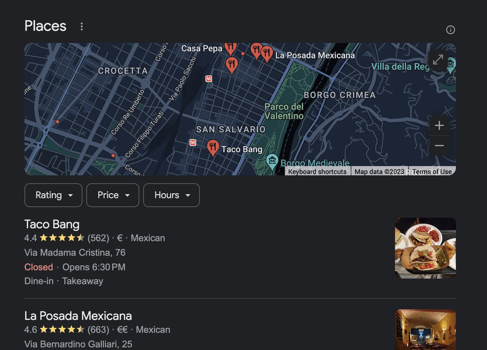Image resolution: width=487 pixels, height=350 pixels.
Task: Zoom out on the map
Action: [x=439, y=146]
